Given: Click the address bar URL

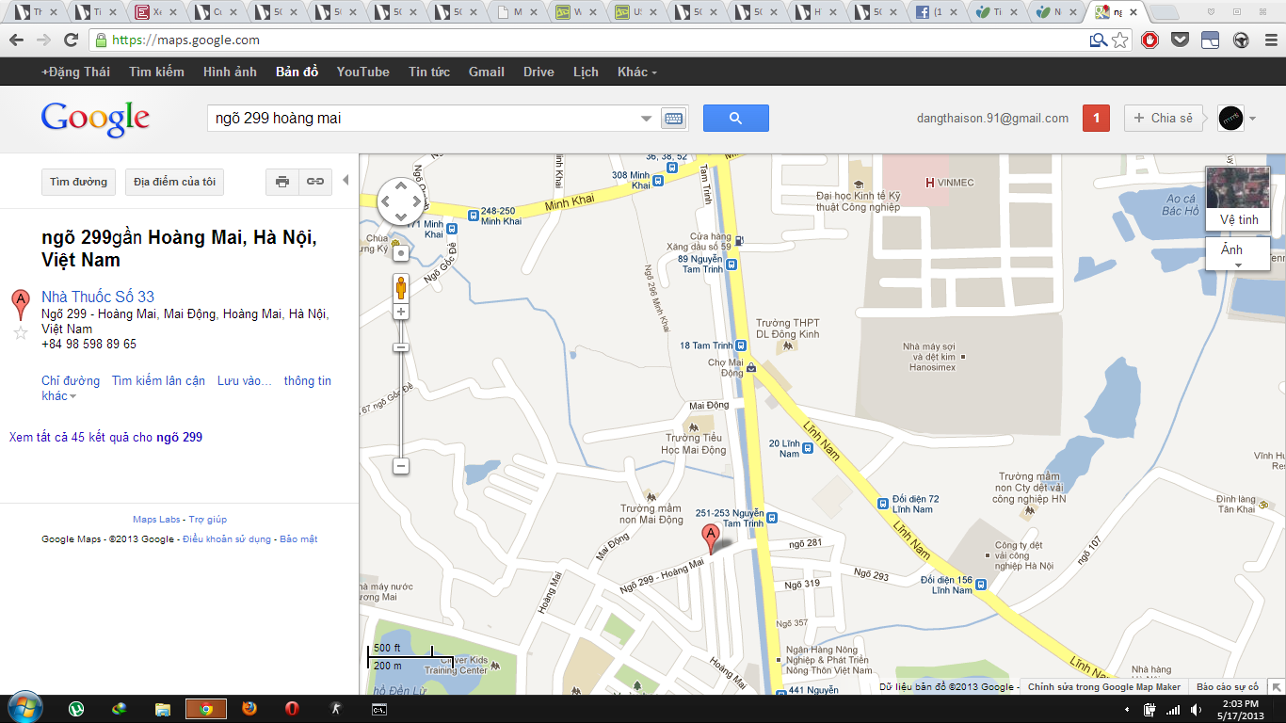Looking at the screenshot, I should coord(186,40).
